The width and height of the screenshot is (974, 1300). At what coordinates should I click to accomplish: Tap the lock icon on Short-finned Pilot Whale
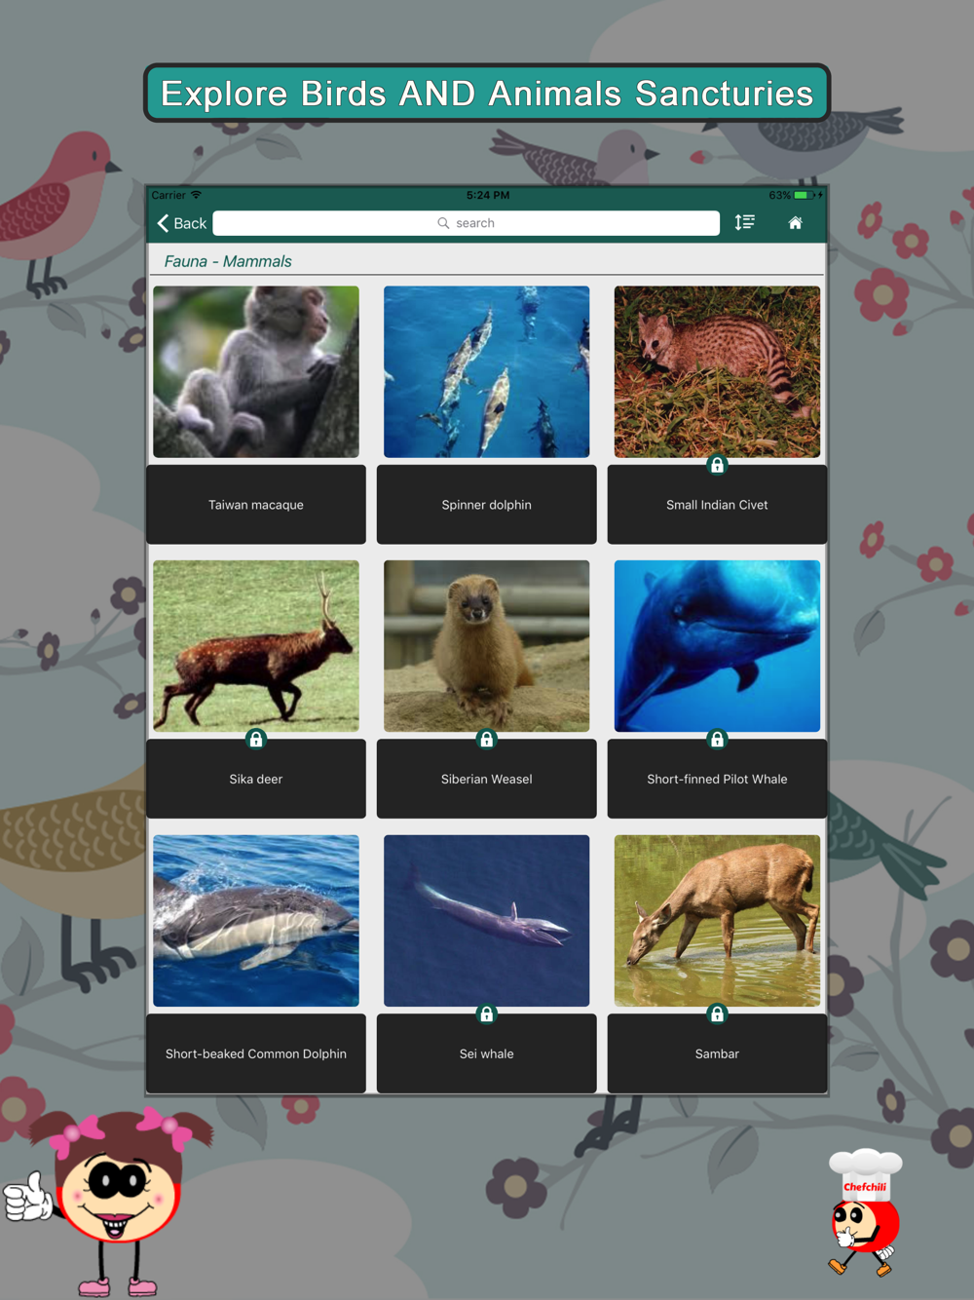717,740
